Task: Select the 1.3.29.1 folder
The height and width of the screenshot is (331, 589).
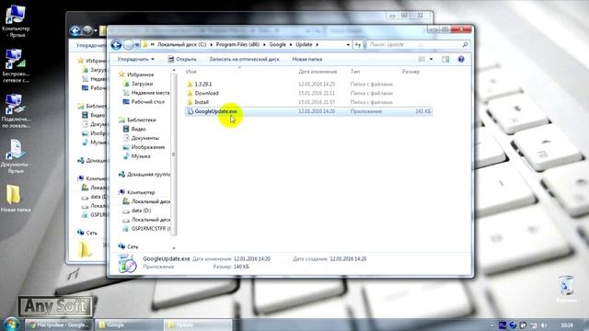Action: coord(202,84)
